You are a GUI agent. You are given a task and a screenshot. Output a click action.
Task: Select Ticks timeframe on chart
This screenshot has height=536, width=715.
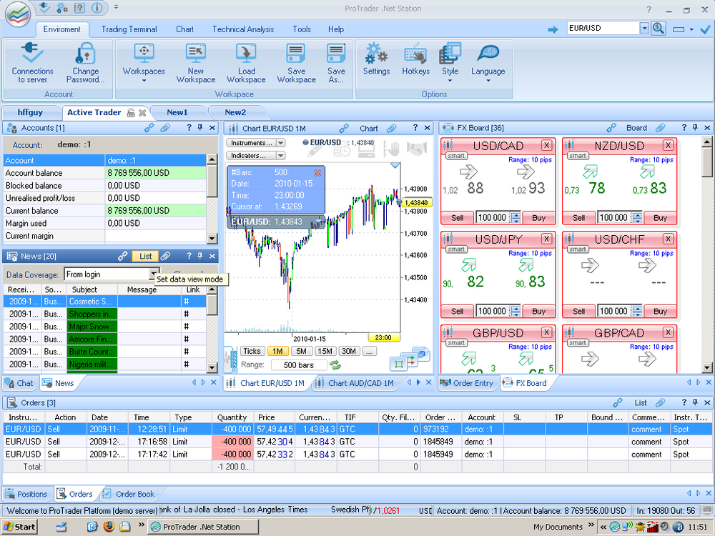coord(252,351)
